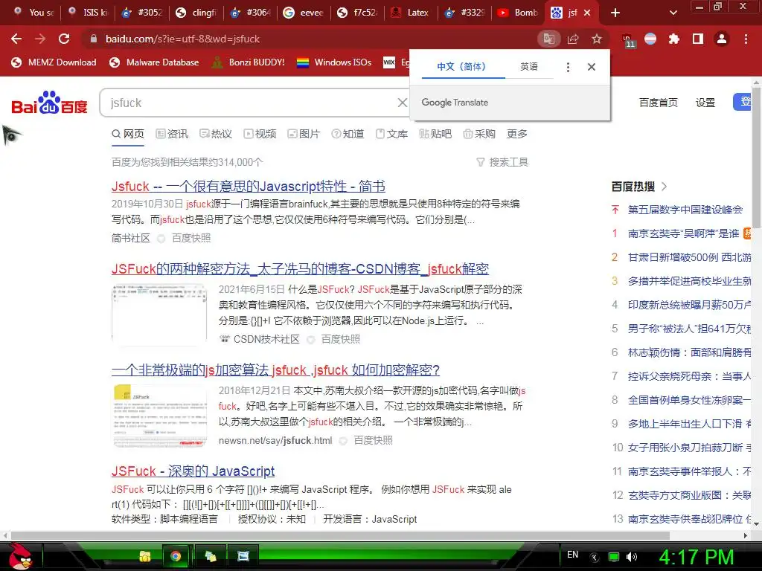Go back with browser back arrow
The height and width of the screenshot is (571, 762).
tap(16, 39)
